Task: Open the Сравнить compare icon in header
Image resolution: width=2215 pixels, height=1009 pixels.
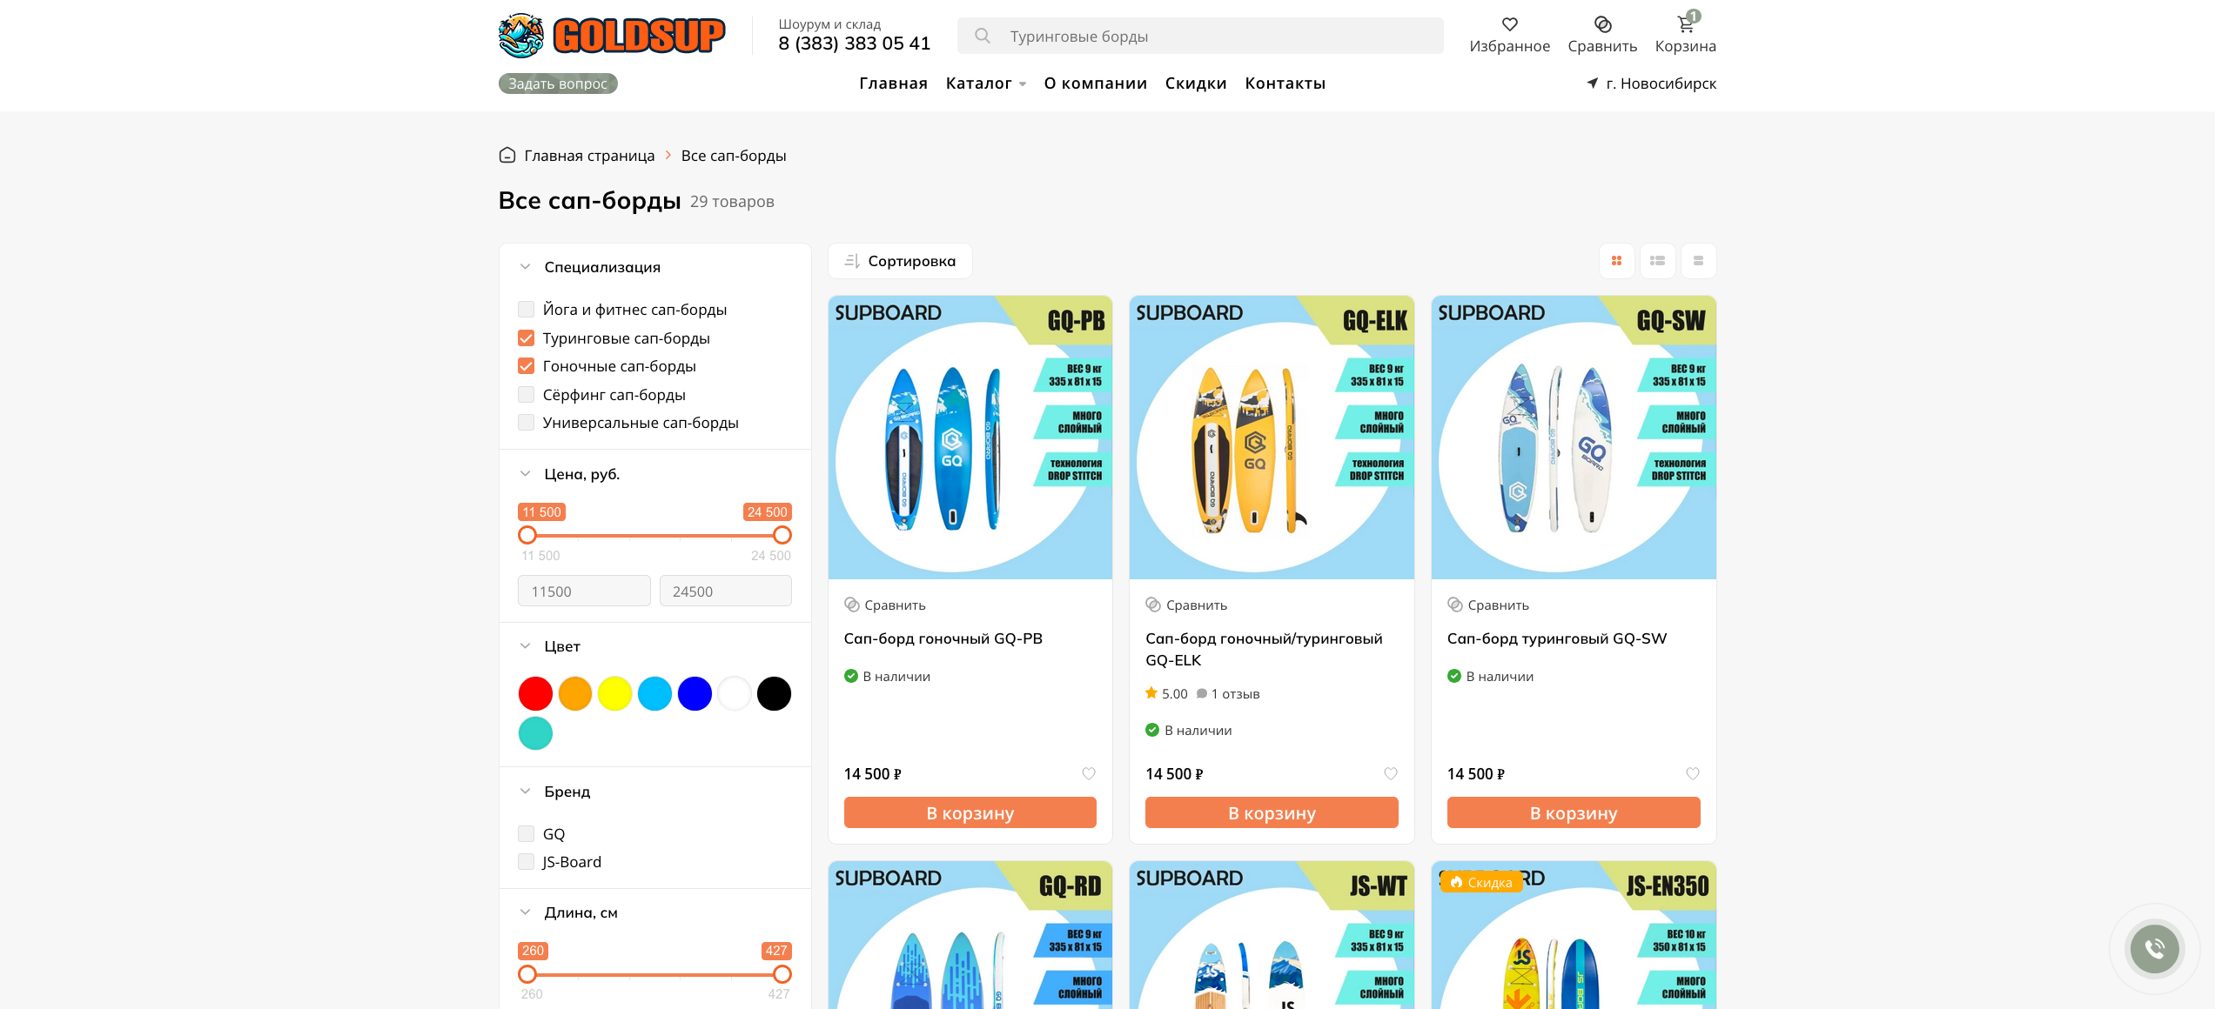Action: (1602, 24)
